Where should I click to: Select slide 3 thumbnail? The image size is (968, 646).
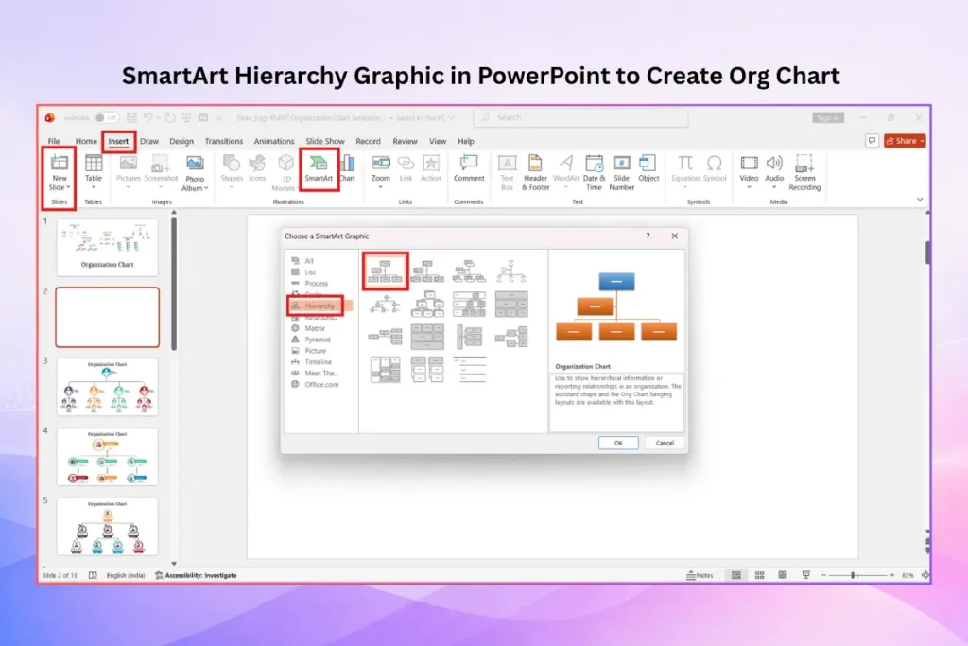(108, 387)
